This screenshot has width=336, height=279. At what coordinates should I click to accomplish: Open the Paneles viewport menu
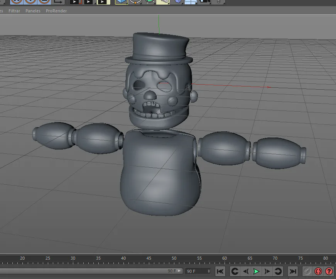coord(33,11)
